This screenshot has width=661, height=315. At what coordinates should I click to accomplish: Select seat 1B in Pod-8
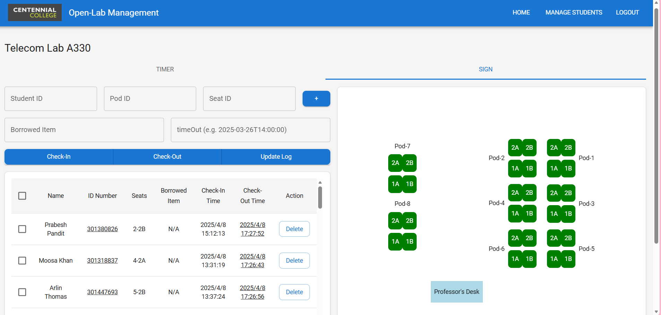409,242
